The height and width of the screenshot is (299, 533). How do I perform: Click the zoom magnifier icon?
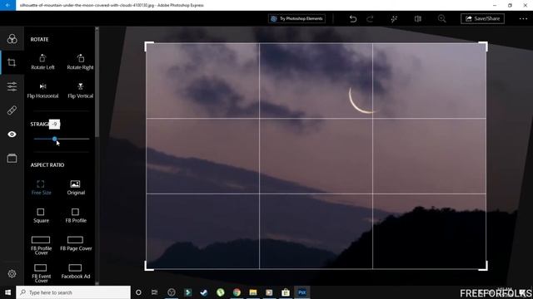pos(442,18)
